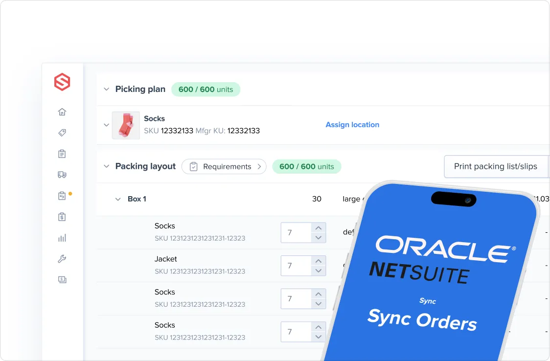Select the price tag icon in the sidebar
550x361 pixels.
[x=62, y=133]
